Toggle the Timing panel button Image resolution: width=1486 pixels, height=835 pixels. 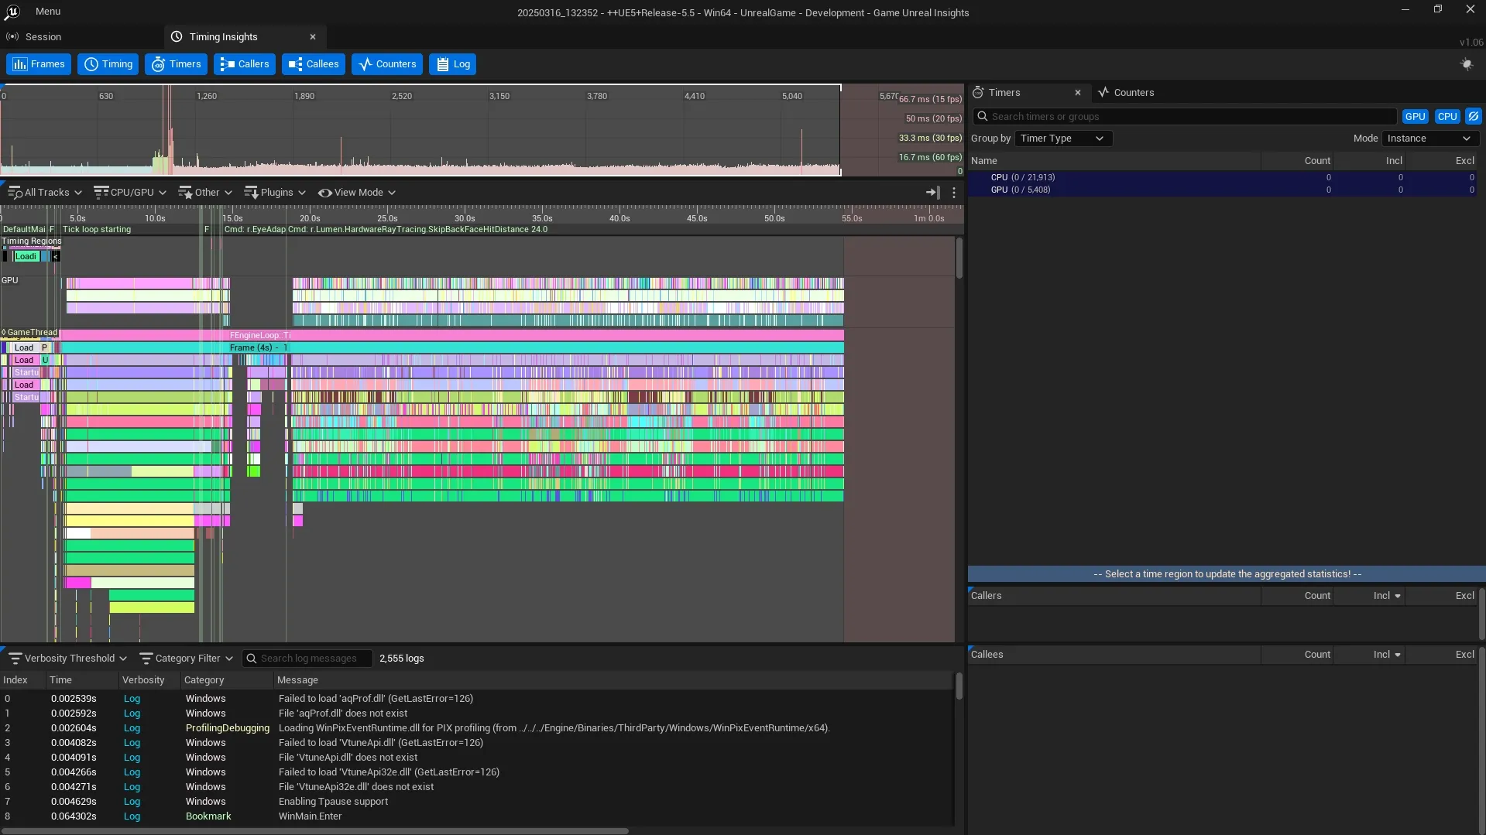tap(108, 64)
